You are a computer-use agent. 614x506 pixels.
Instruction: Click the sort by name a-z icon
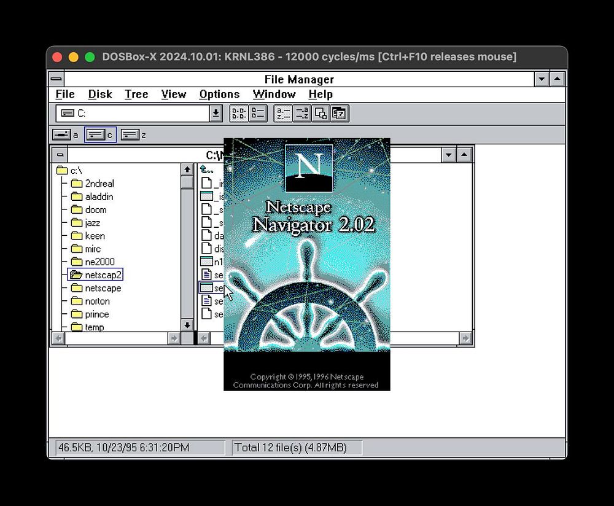(x=283, y=114)
